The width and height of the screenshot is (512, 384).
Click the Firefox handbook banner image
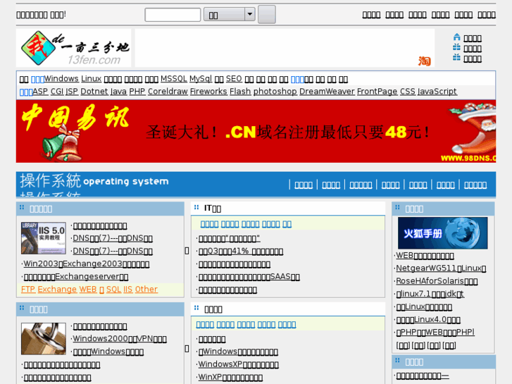point(442,233)
